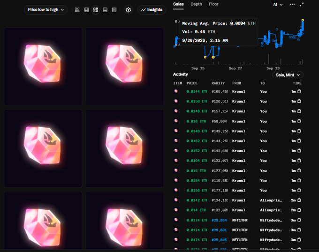Click the TIME column header
Image resolution: width=319 pixels, height=252 pixels.
tap(297, 83)
